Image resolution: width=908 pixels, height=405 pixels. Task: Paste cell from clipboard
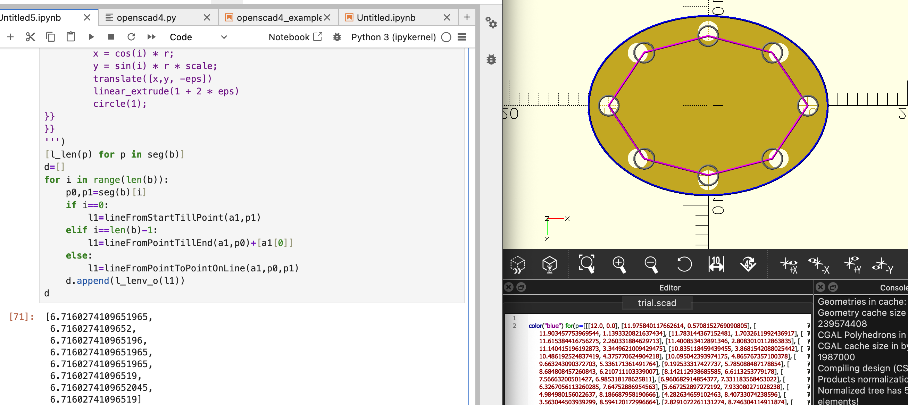(71, 37)
